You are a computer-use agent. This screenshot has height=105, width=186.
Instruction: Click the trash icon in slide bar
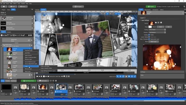56,81
